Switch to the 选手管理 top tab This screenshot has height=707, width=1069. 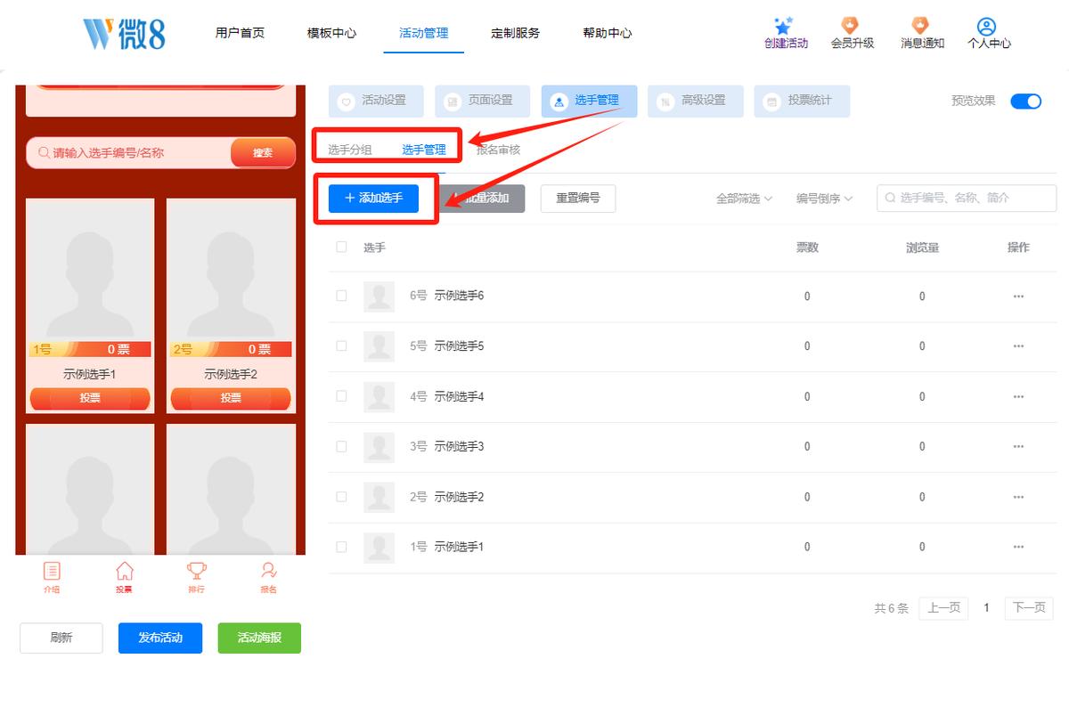pyautogui.click(x=589, y=102)
